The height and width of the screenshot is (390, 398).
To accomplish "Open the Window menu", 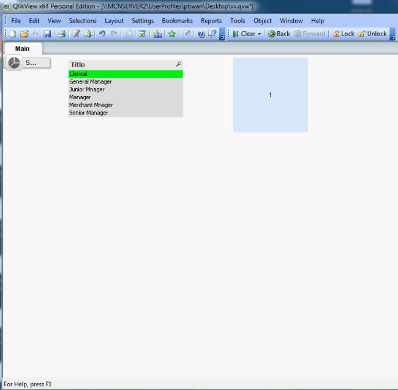I will click(x=291, y=21).
